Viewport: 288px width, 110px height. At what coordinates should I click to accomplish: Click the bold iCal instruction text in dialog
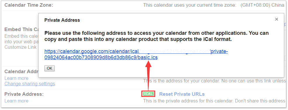click(157, 36)
